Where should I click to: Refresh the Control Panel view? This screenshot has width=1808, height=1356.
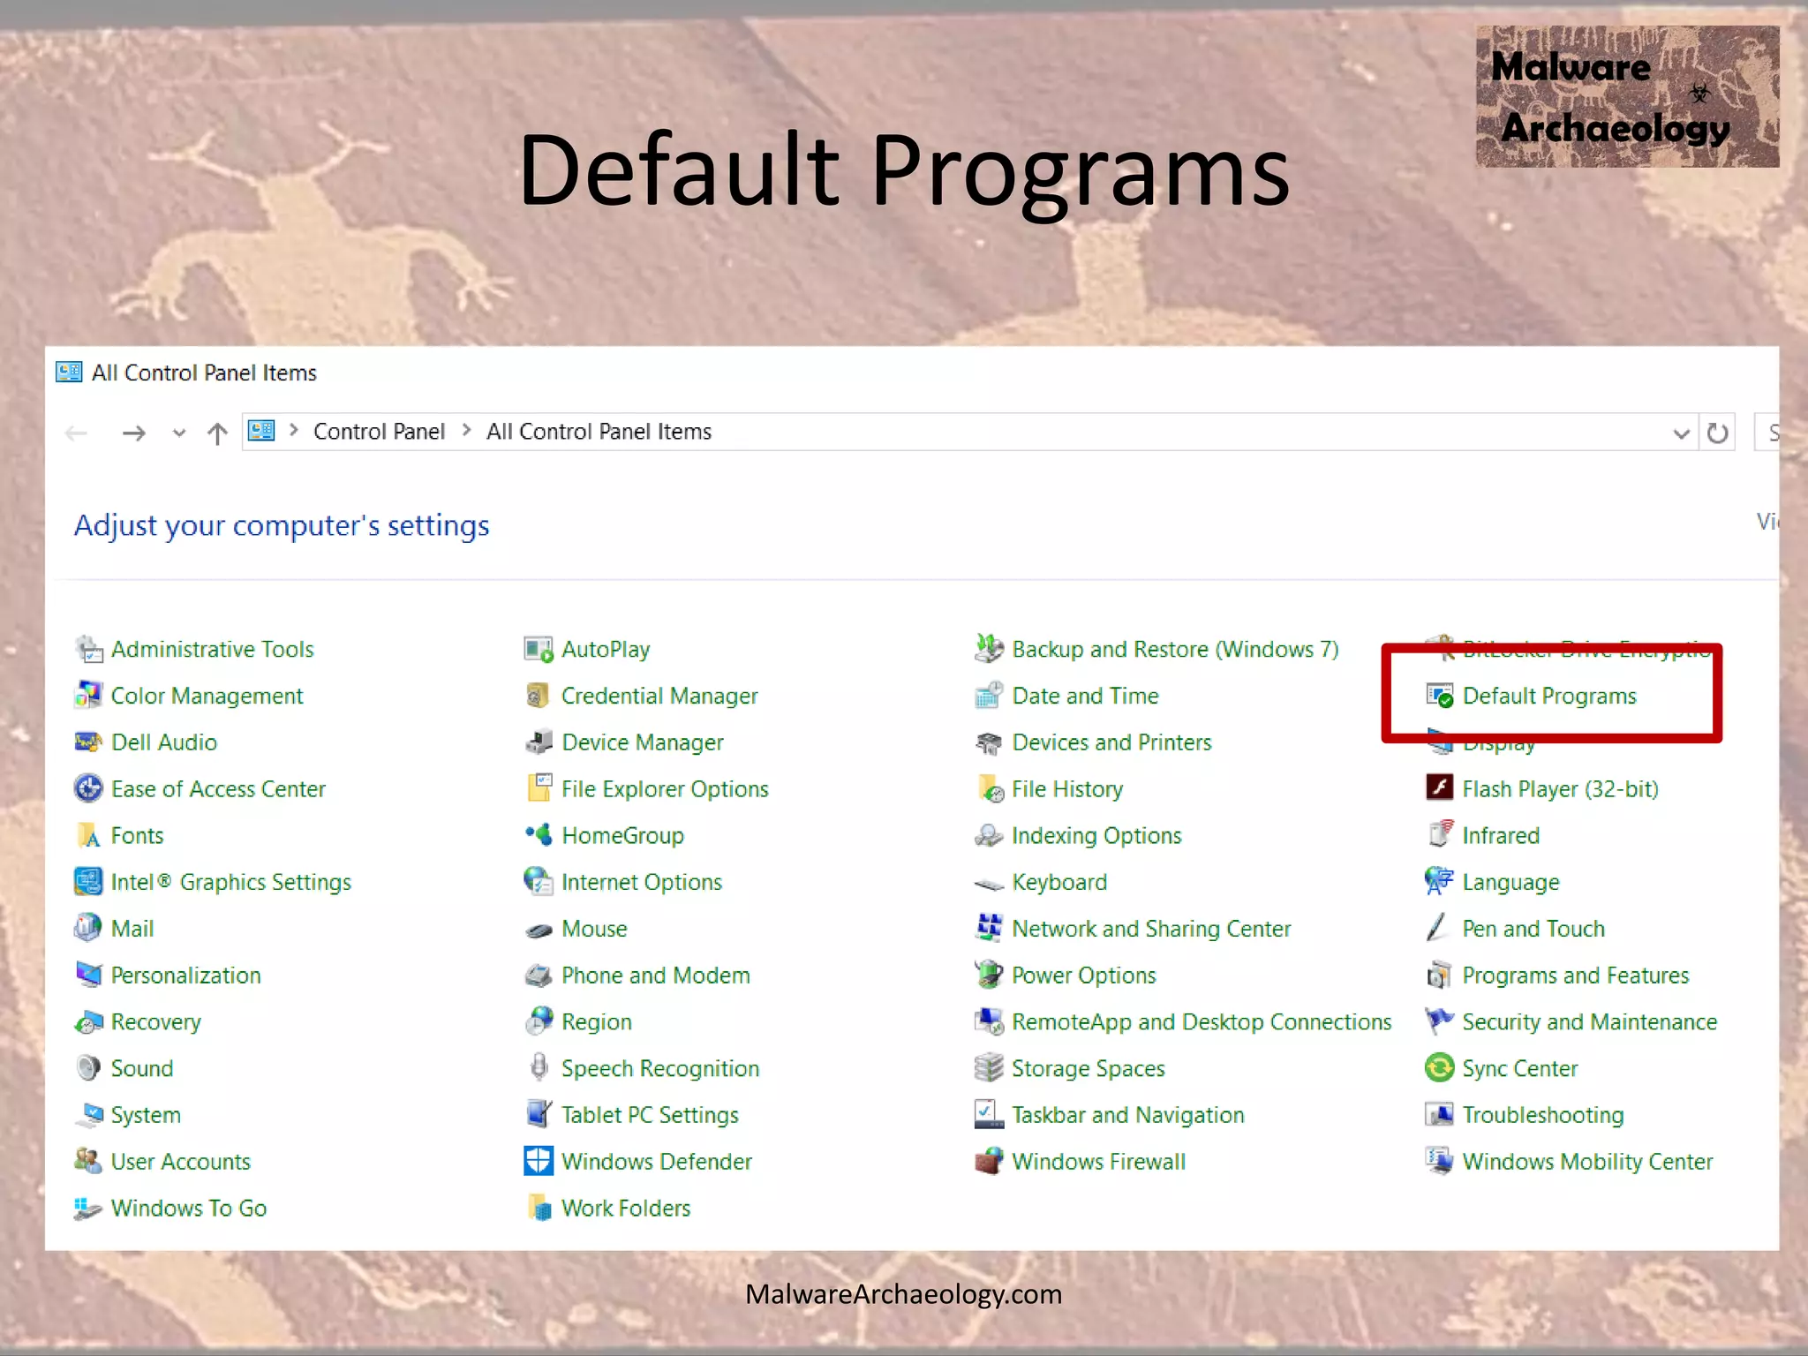click(x=1717, y=433)
